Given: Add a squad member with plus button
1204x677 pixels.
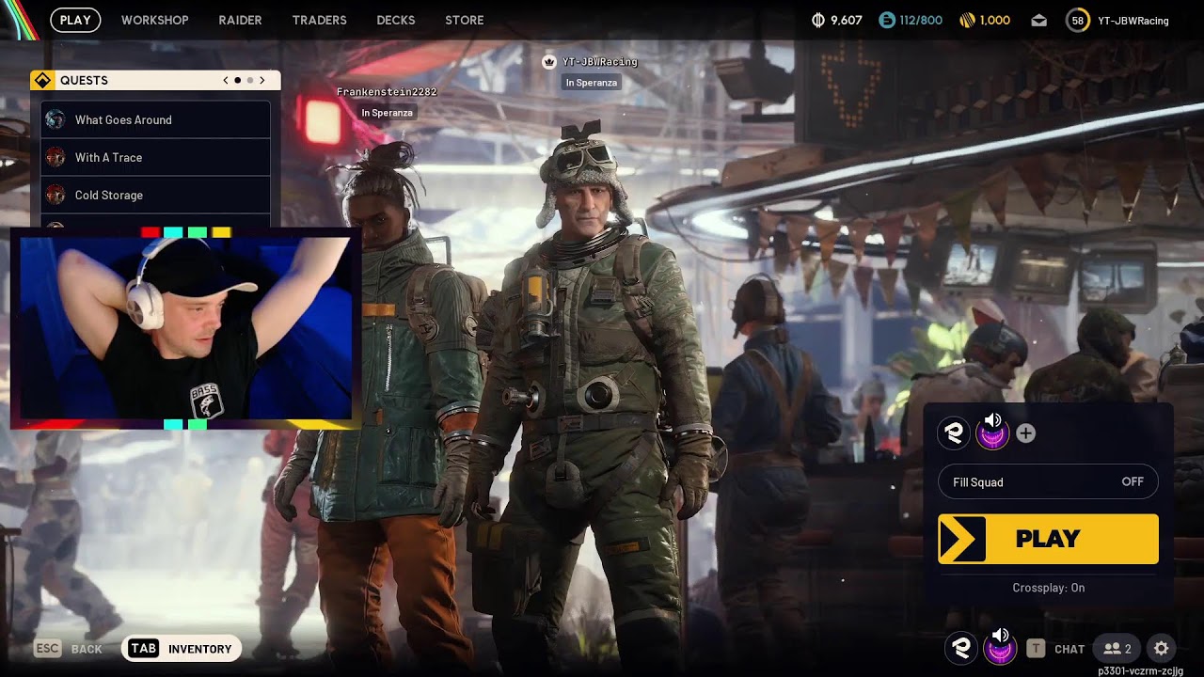Looking at the screenshot, I should [x=1026, y=433].
